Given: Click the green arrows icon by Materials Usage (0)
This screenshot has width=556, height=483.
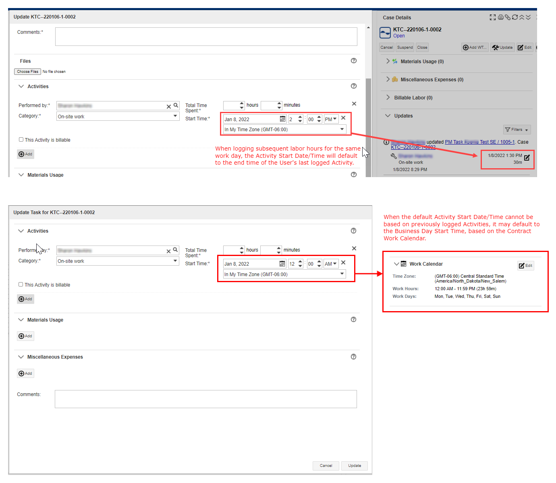Looking at the screenshot, I should pyautogui.click(x=395, y=61).
